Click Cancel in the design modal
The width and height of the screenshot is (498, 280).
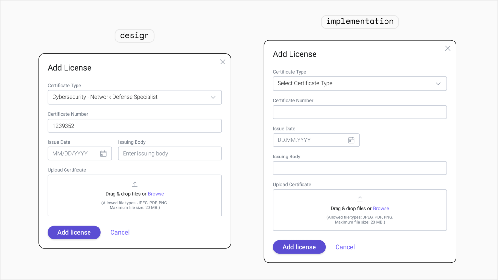120,232
